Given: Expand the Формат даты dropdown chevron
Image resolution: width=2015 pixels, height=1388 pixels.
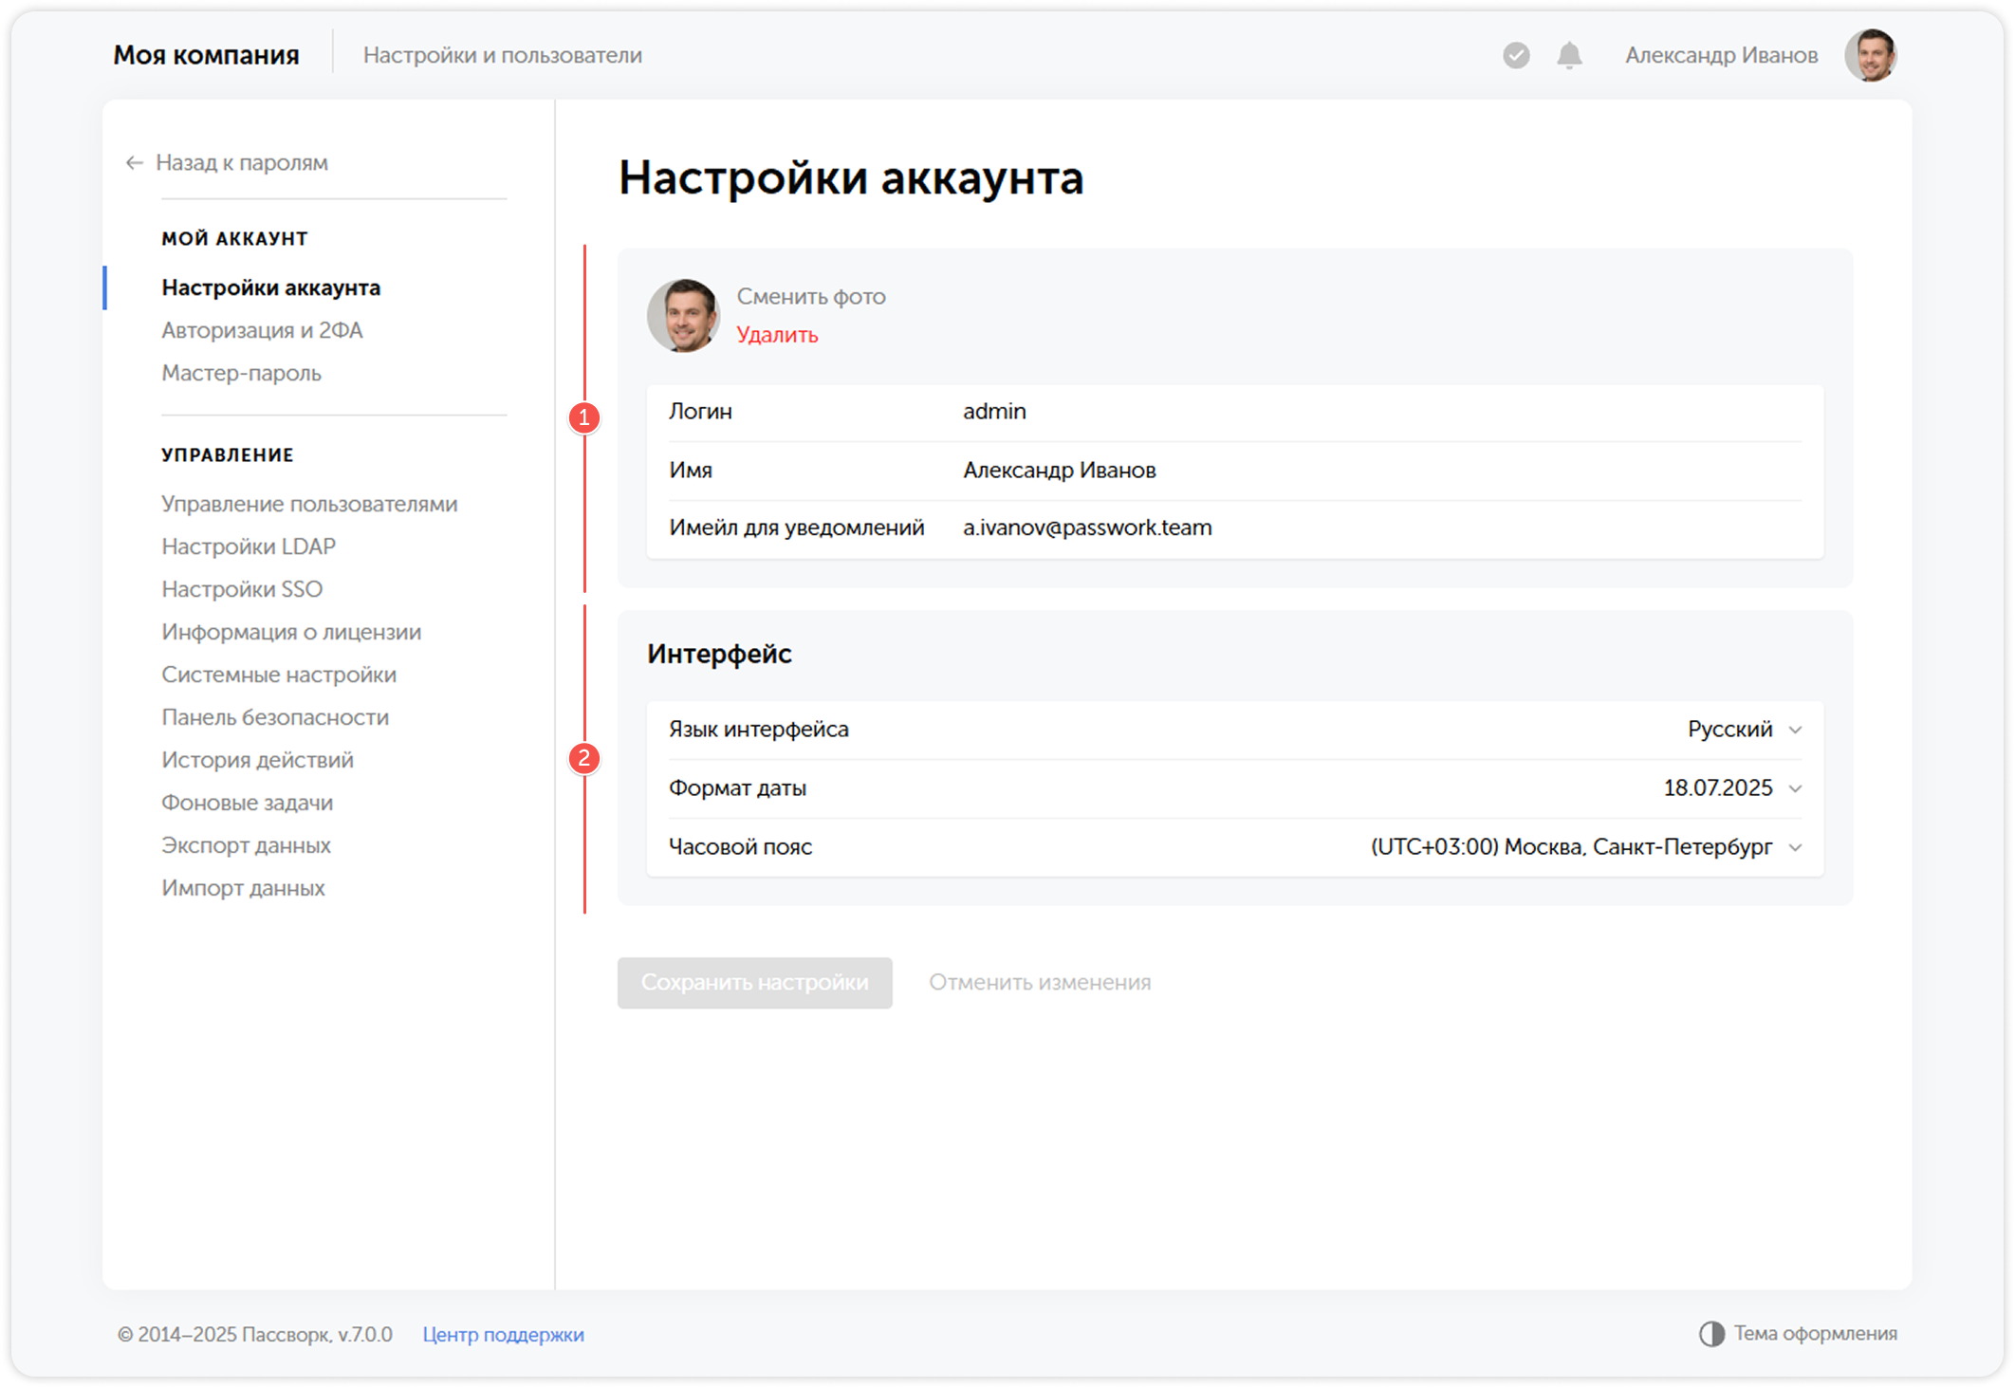Looking at the screenshot, I should (1795, 788).
